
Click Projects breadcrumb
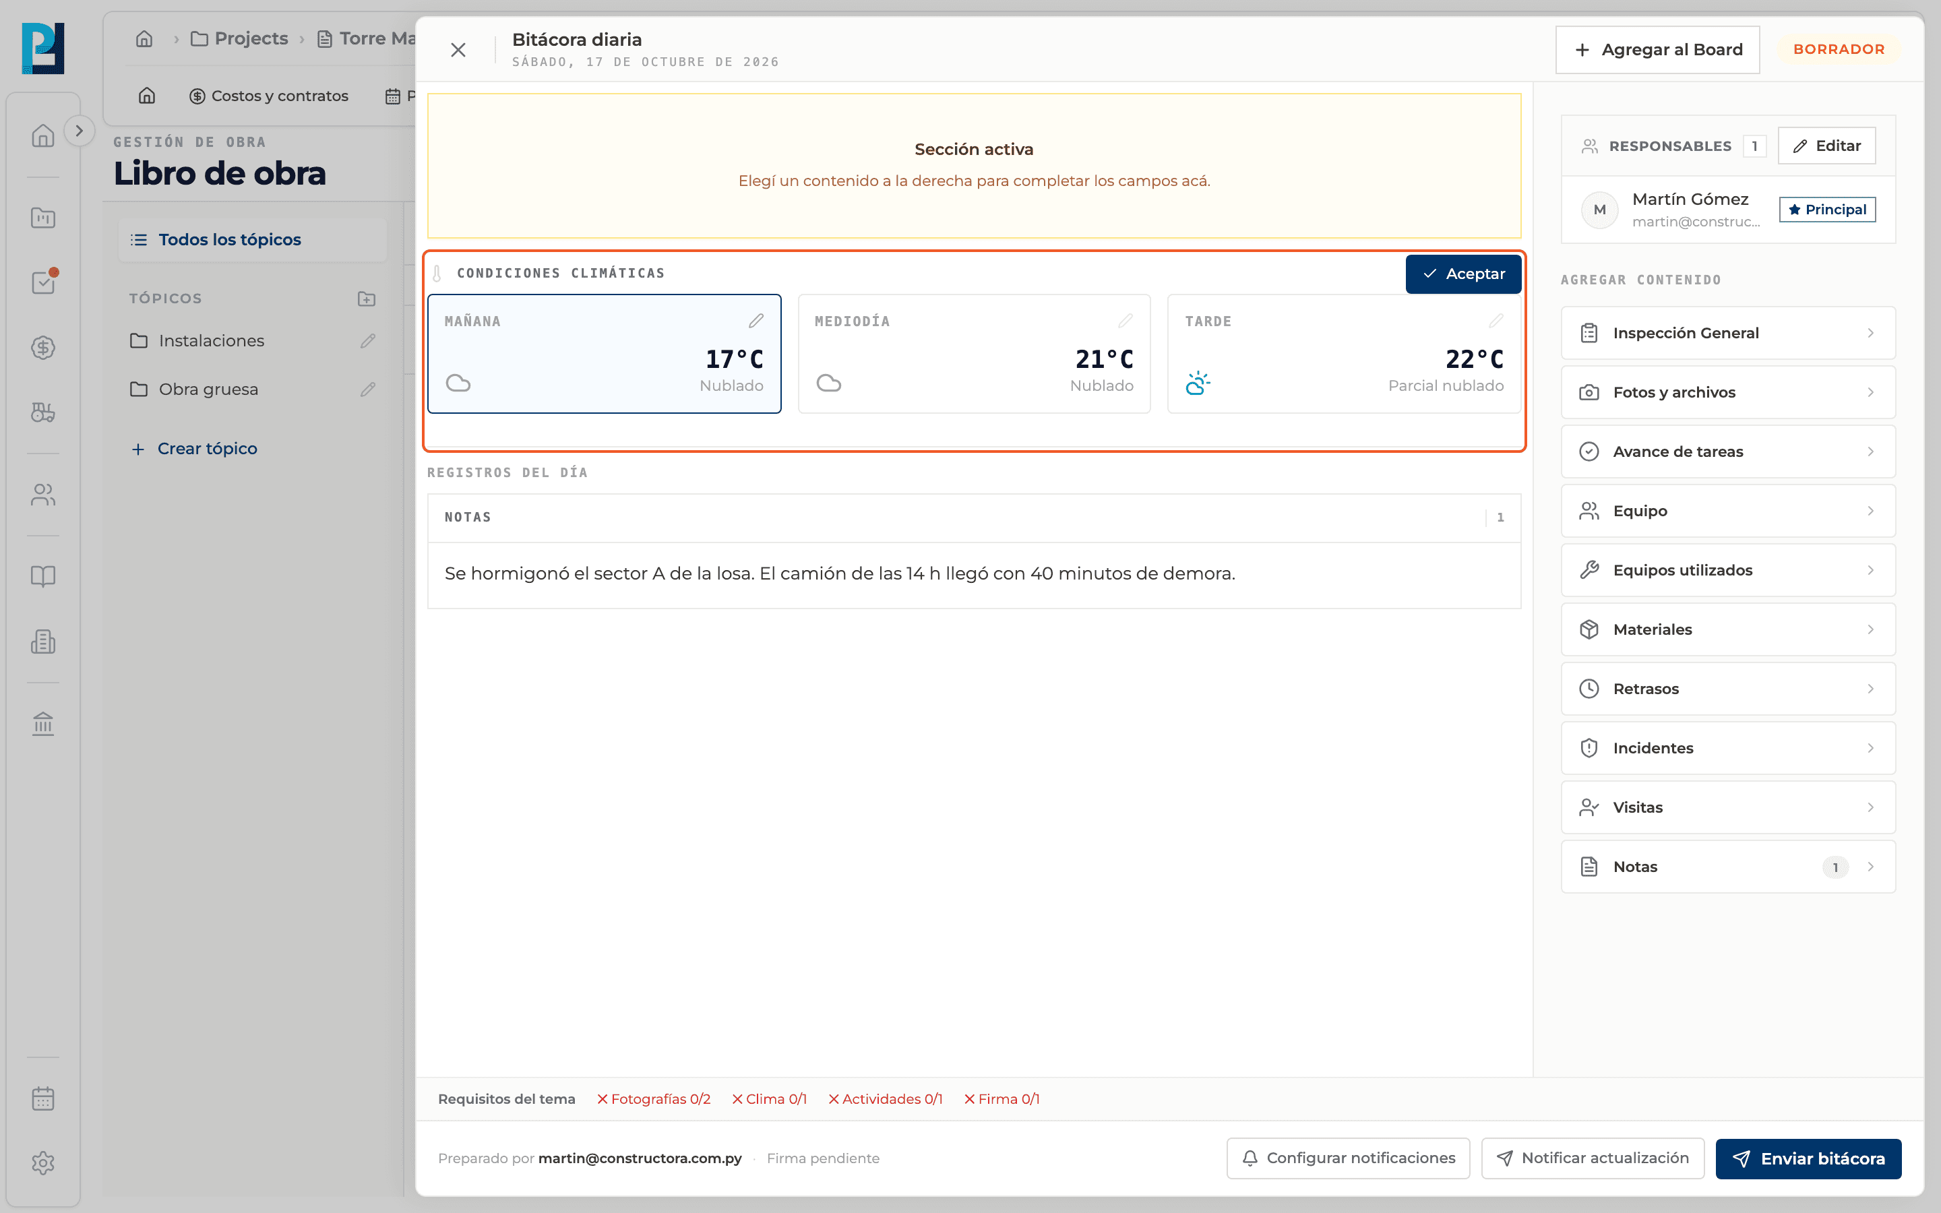point(239,38)
